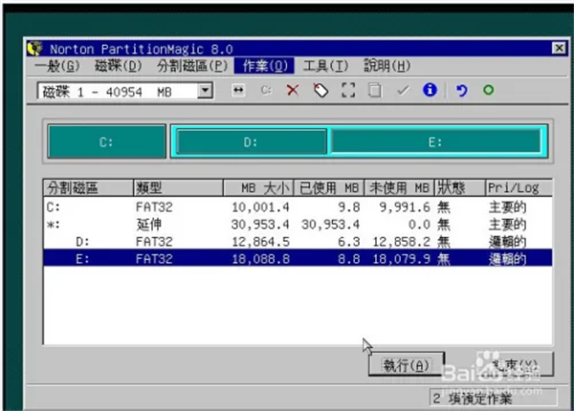The width and height of the screenshot is (574, 411).
Task: Click the 已使用 MB column header
Action: (x=329, y=188)
